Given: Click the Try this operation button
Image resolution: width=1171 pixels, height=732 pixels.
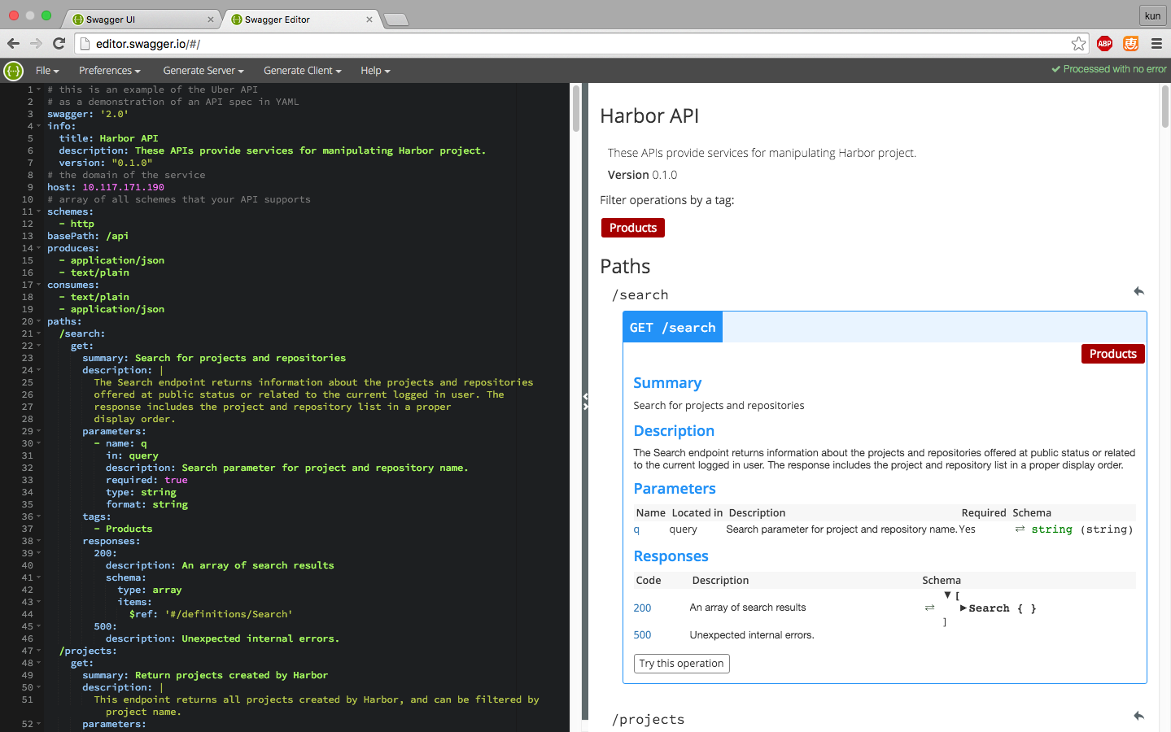Looking at the screenshot, I should click(682, 664).
